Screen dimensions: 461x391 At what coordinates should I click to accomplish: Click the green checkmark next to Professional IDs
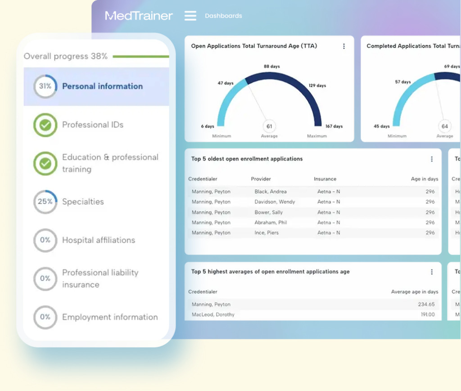[45, 125]
